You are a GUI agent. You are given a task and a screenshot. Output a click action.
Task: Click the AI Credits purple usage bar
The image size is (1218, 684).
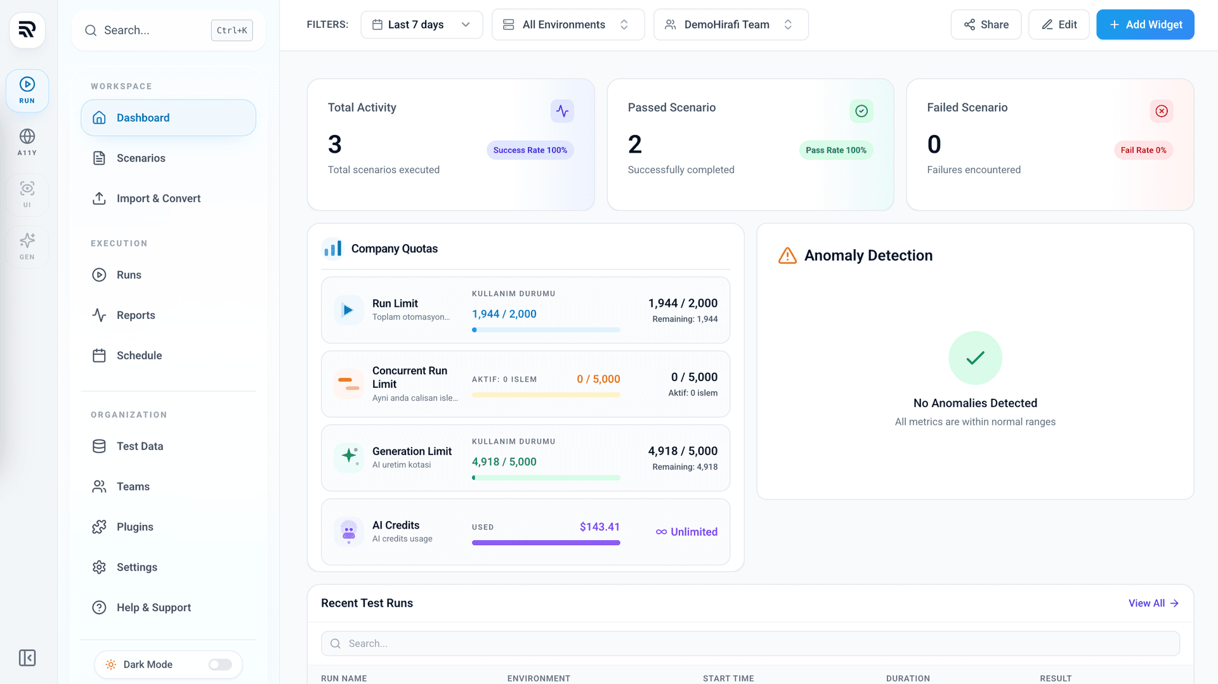tap(546, 543)
